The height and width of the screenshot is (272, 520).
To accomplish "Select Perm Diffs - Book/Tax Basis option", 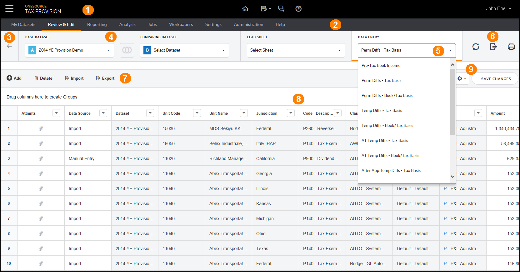I will pos(404,95).
